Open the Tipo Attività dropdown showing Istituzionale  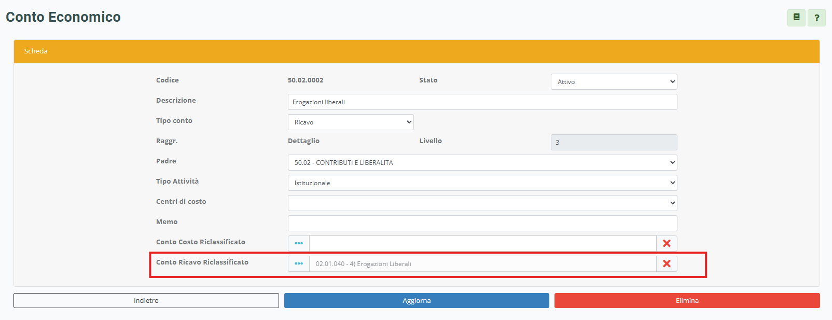482,183
